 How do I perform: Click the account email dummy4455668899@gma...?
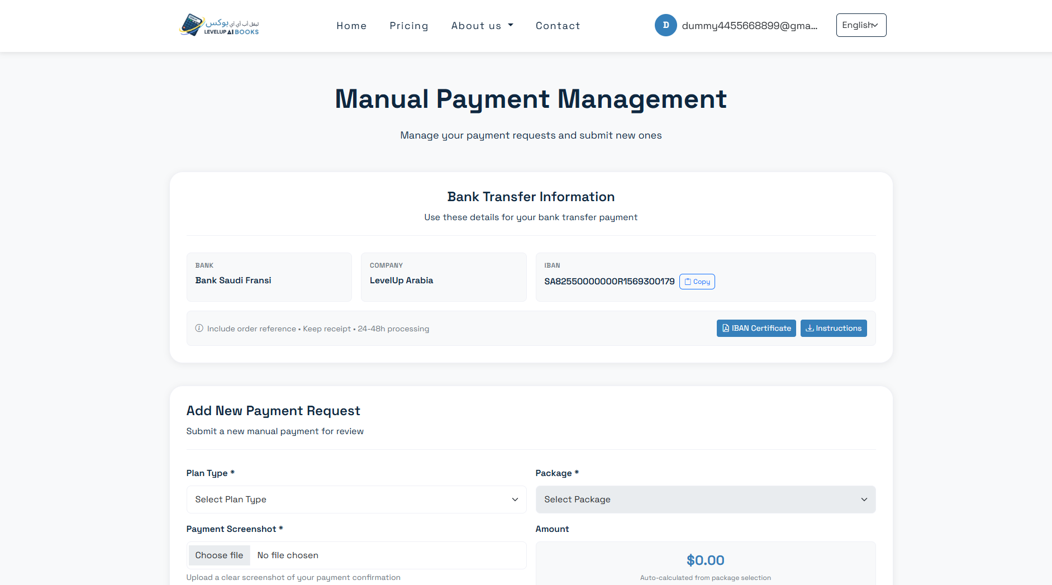tap(749, 26)
